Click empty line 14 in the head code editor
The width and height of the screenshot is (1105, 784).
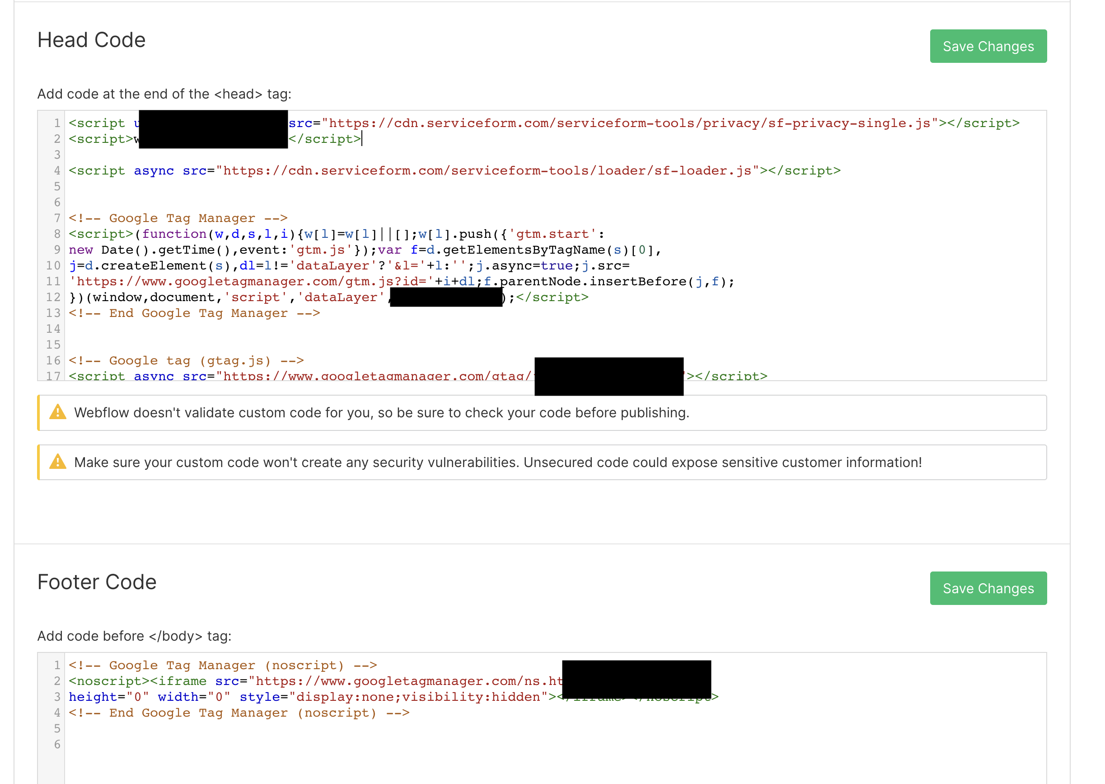pyautogui.click(x=555, y=329)
